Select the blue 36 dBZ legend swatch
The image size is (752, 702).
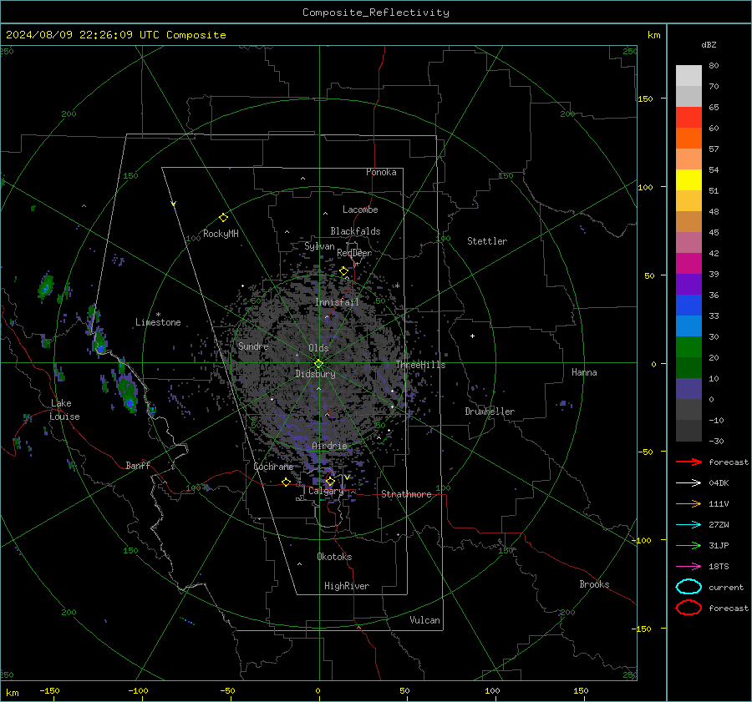coord(688,306)
